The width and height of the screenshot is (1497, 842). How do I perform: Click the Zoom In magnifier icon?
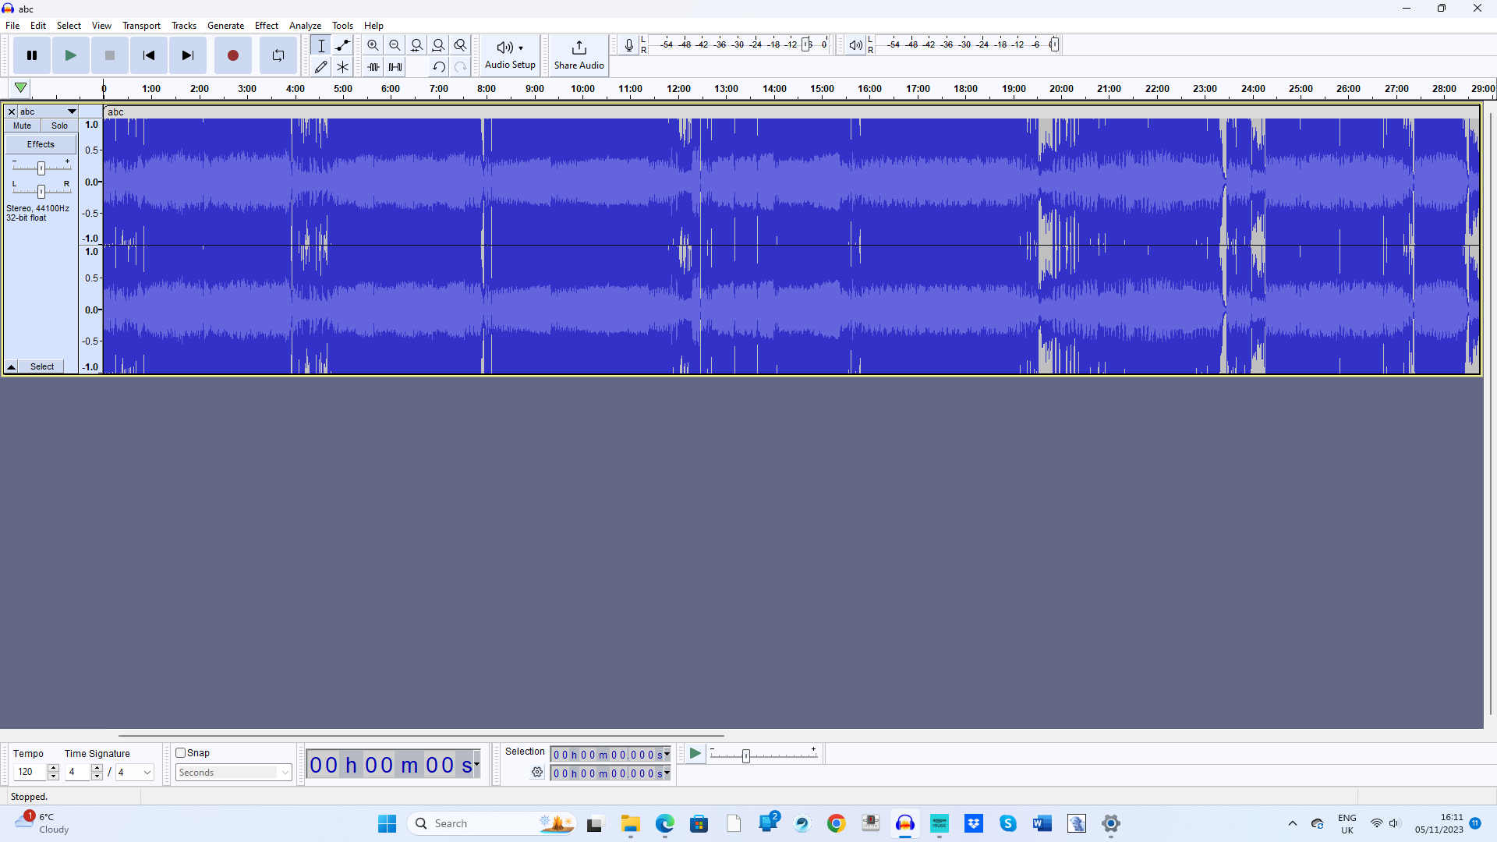point(373,45)
